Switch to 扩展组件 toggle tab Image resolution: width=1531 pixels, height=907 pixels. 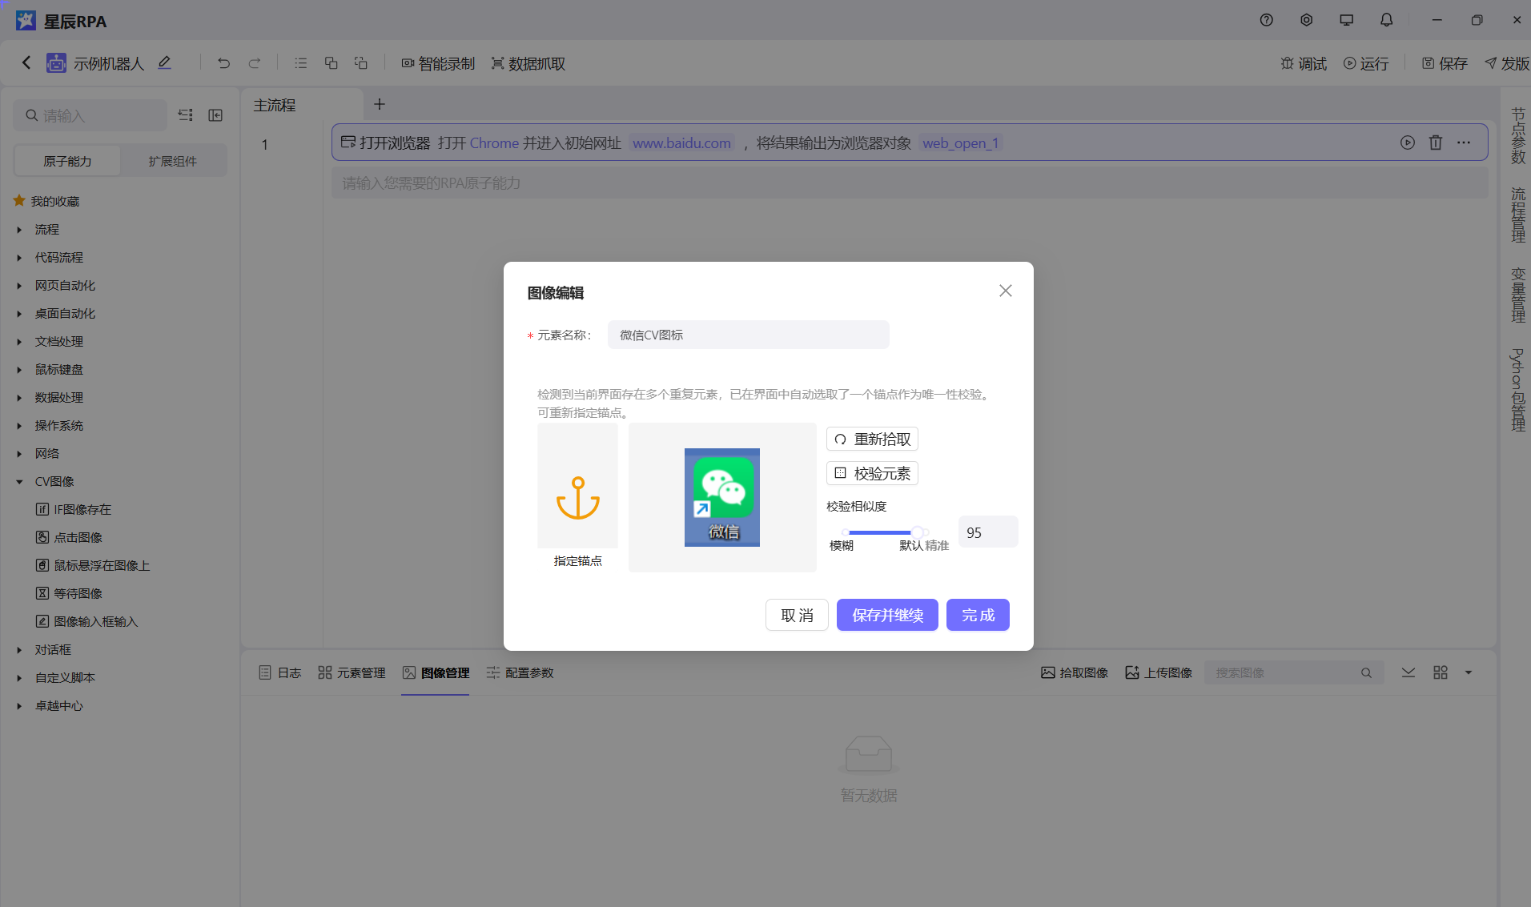[172, 161]
